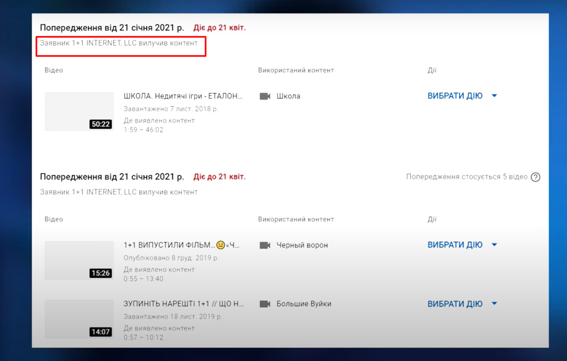This screenshot has width=567, height=361.
Task: Click the used content name 'Школа'
Action: click(288, 96)
